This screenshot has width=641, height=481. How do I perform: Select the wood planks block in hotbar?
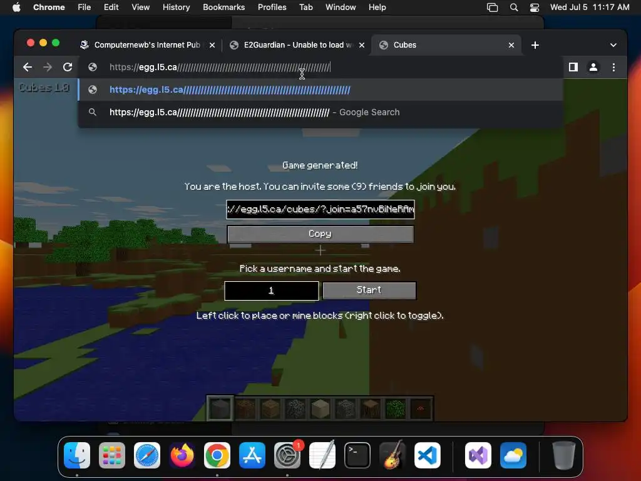pyautogui.click(x=270, y=408)
